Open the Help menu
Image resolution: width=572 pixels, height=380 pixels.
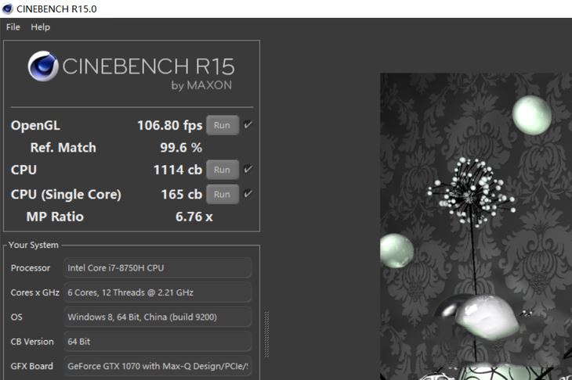click(40, 27)
